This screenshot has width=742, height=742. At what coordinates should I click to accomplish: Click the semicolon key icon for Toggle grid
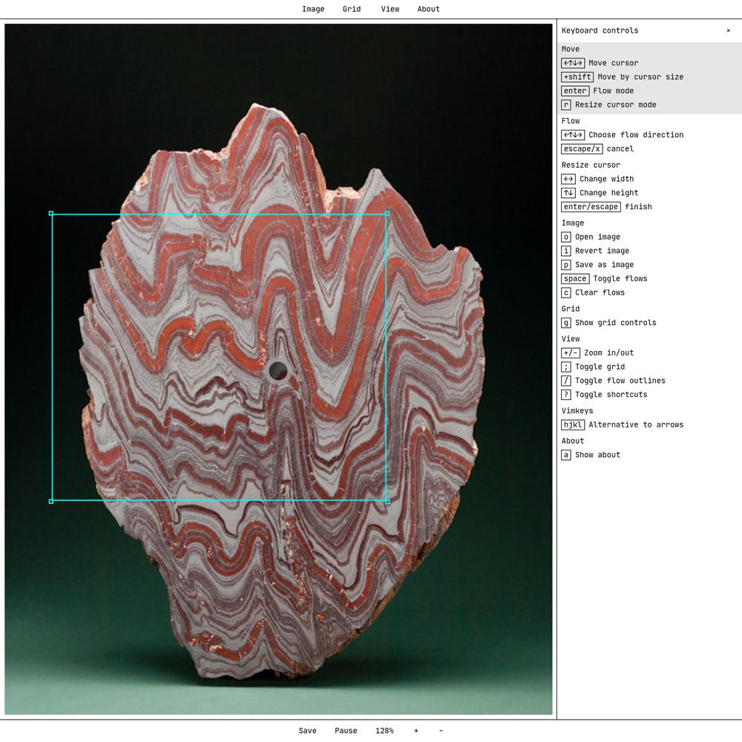(566, 367)
